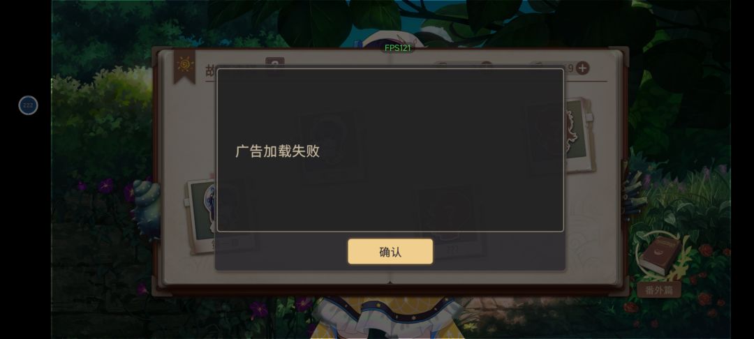Select the left character photo card

pos(212,216)
